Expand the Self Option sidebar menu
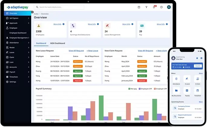207x127 pixels. click(x=18, y=18)
